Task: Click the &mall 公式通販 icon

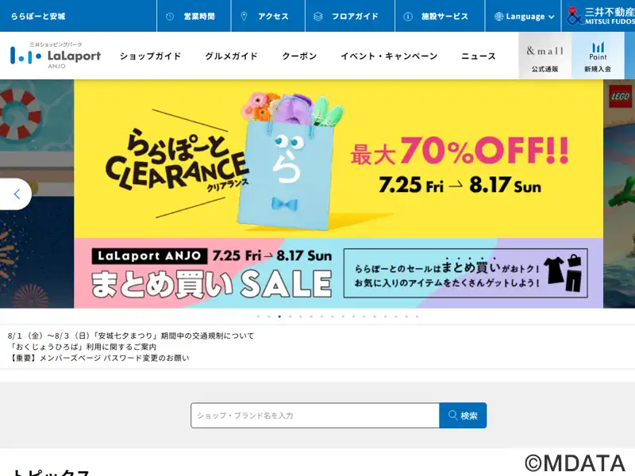Action: (545, 56)
